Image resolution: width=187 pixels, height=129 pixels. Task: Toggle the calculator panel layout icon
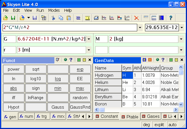[154, 18]
